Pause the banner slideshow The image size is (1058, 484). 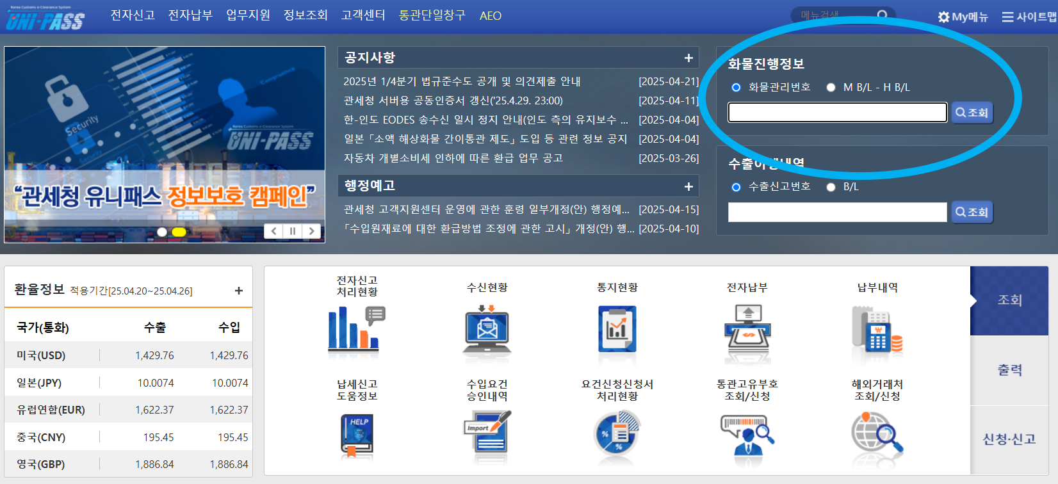pos(293,231)
